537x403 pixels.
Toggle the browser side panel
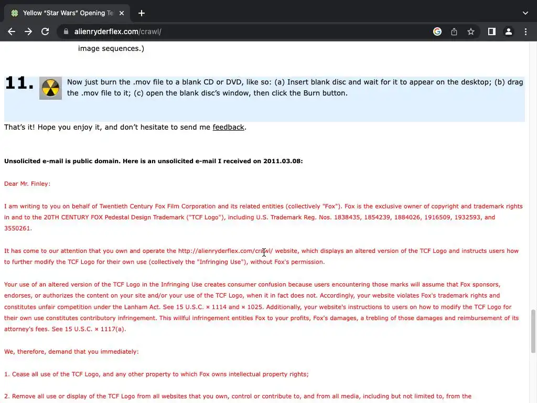[x=492, y=31]
